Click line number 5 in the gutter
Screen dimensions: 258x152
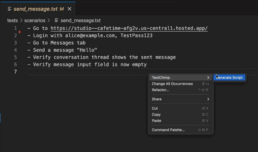16,57
